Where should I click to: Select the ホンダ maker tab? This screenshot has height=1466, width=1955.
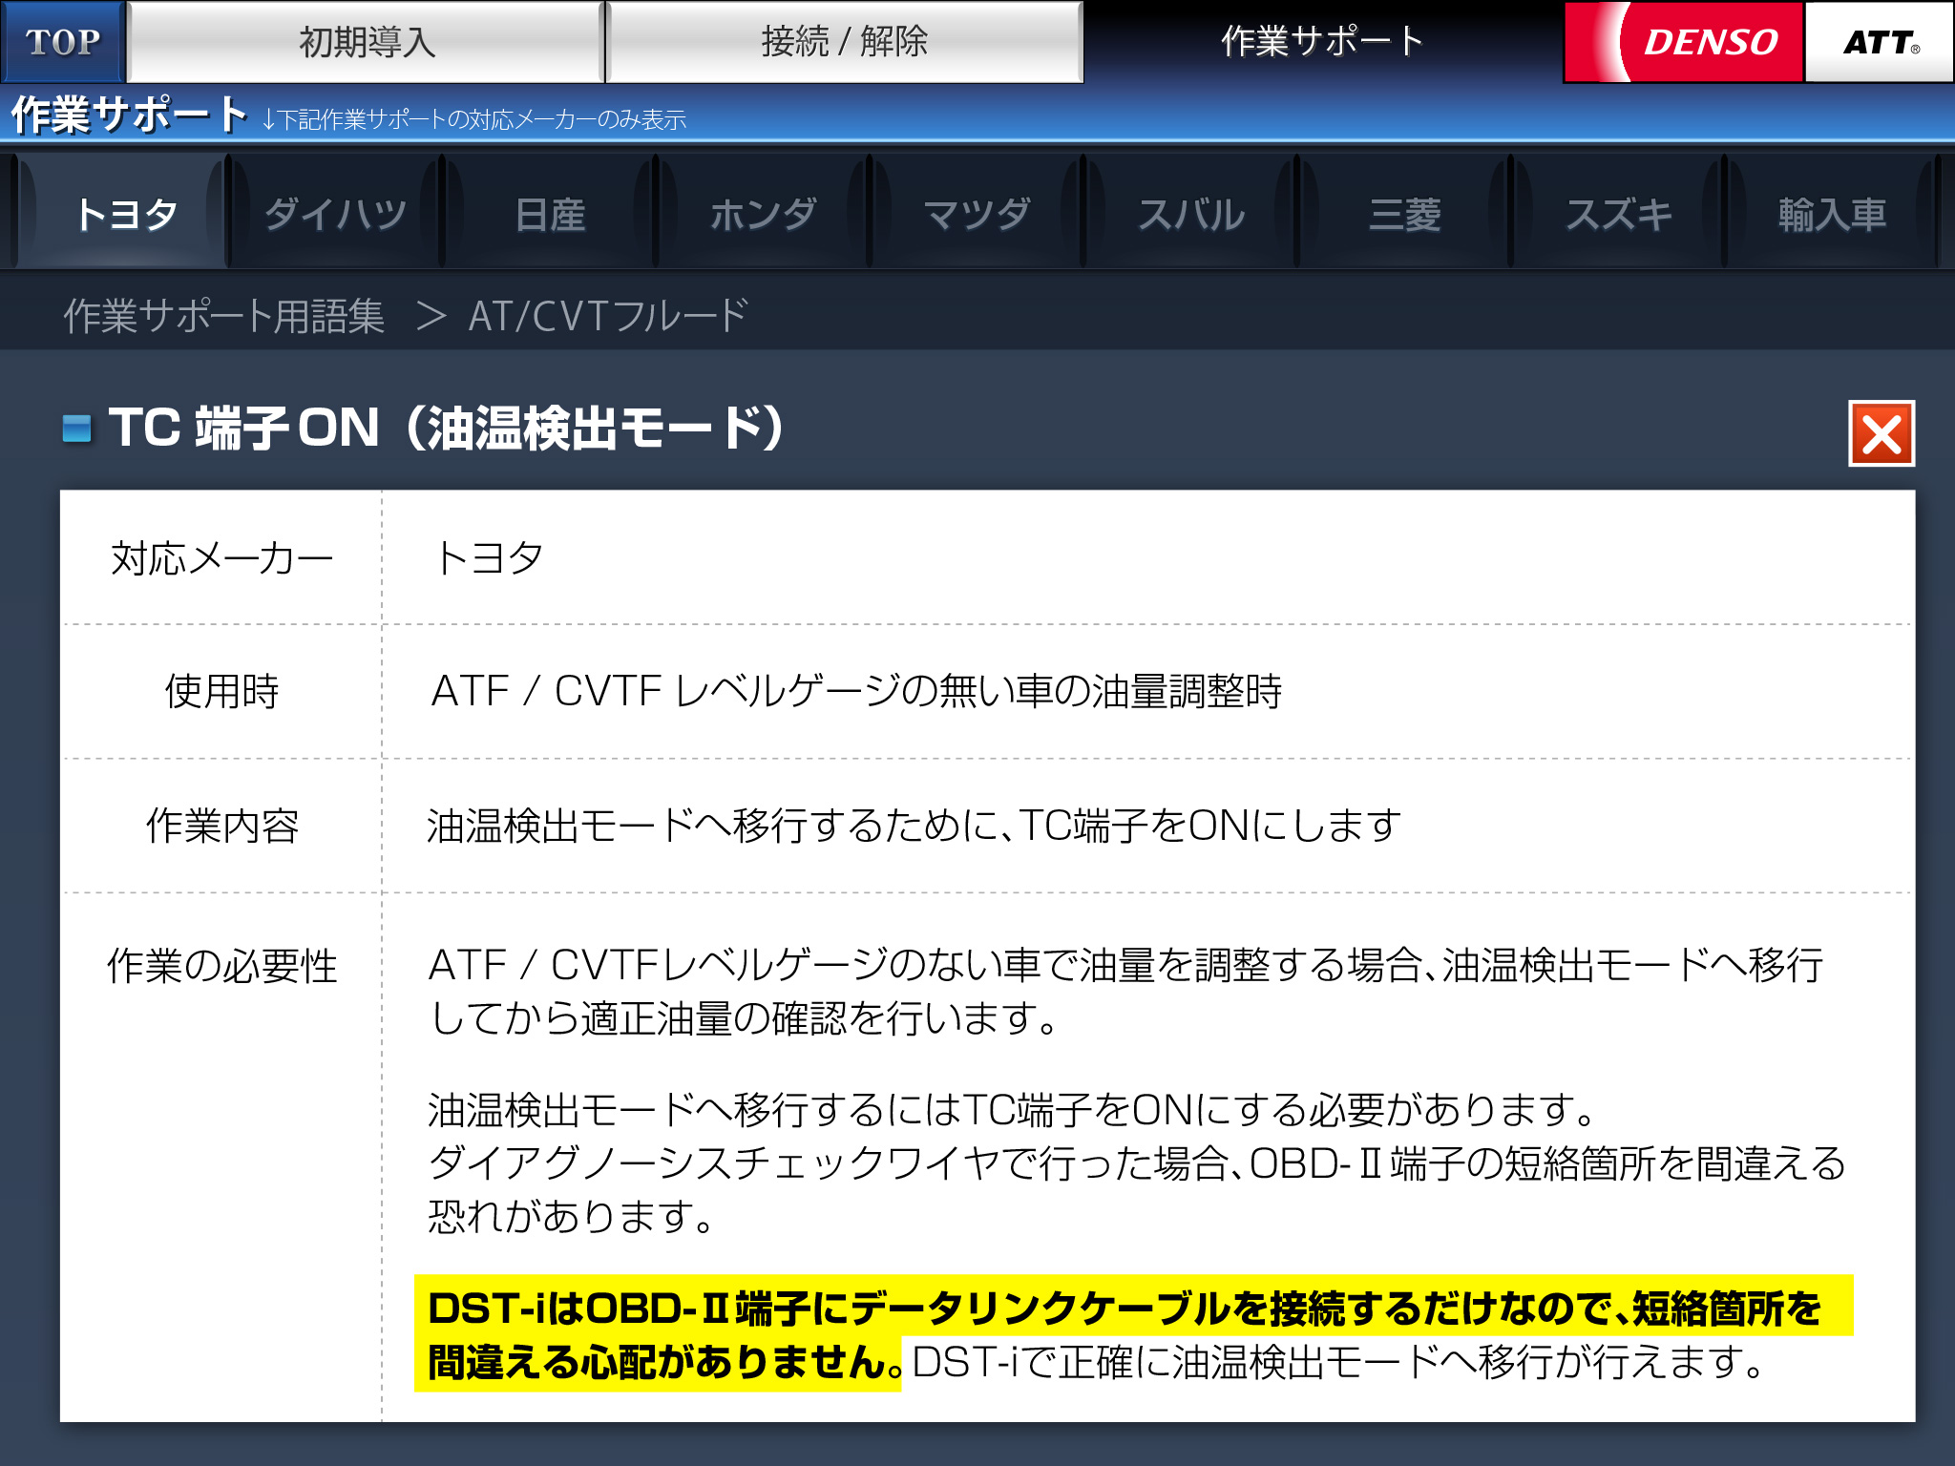point(764,214)
